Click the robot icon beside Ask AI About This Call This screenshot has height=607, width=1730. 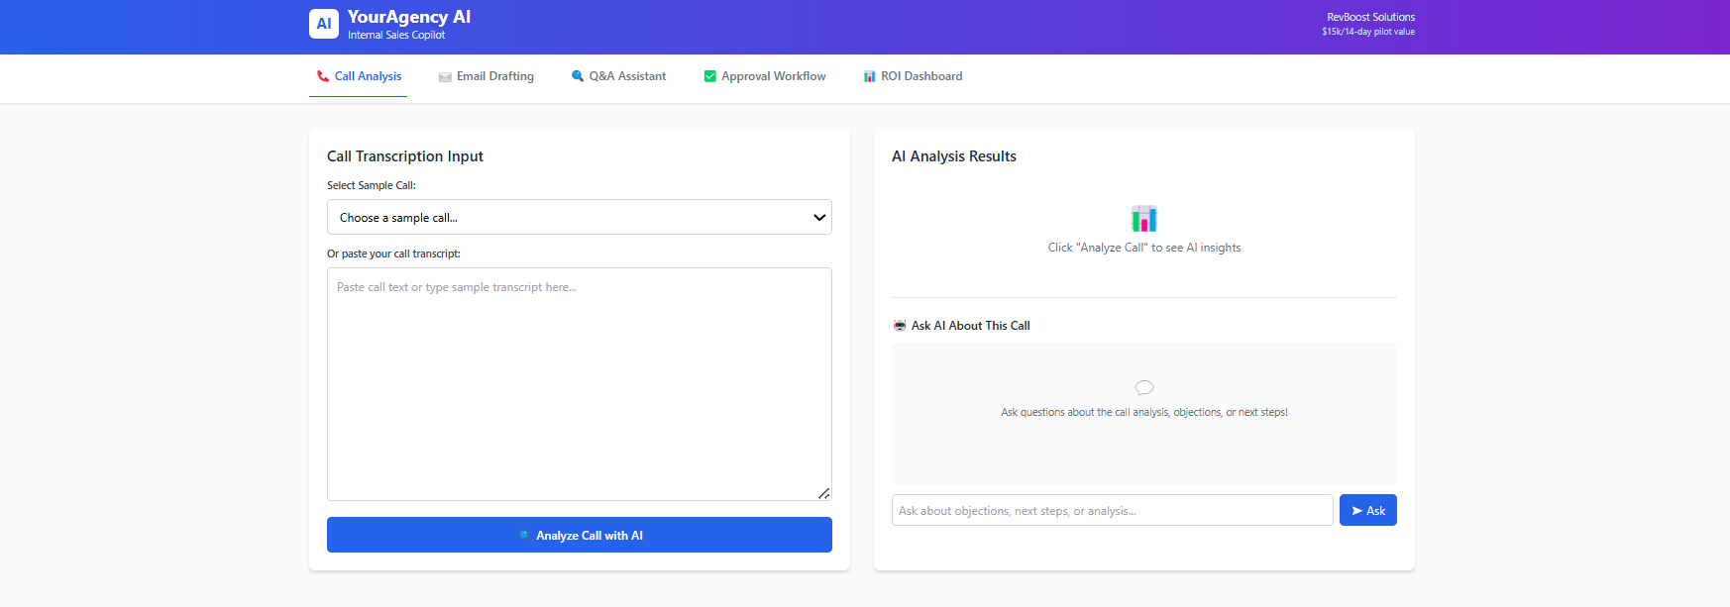(x=900, y=326)
